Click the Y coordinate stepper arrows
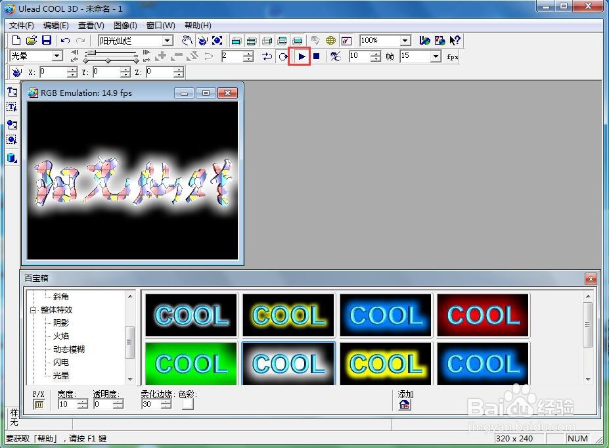609x448 pixels. coord(125,72)
